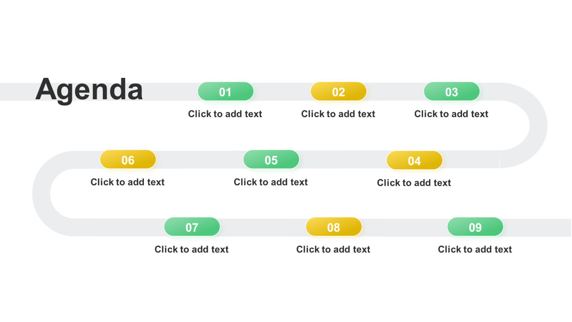Click the yellow 02 step badge
Viewport: 572px width, 322px height.
coord(339,92)
